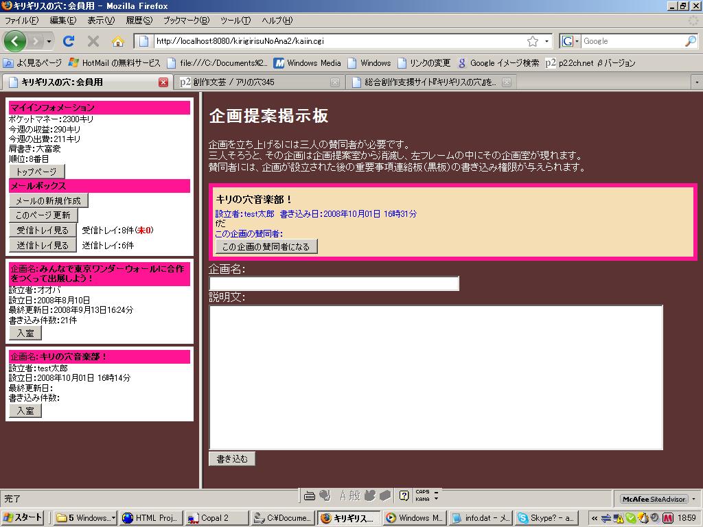Viewport: 703px width, 527px height.
Task: Open the search engine selector dropdown
Action: pos(571,41)
